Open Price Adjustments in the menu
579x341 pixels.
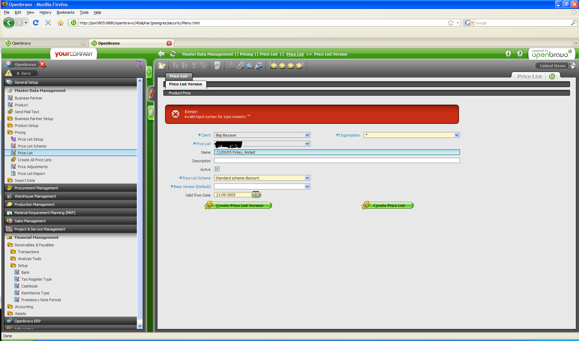pyautogui.click(x=33, y=167)
